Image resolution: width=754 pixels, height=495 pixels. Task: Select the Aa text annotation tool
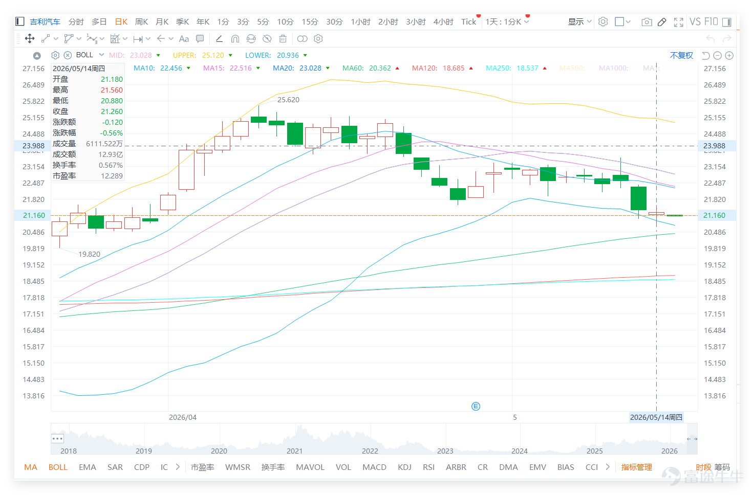coord(184,39)
